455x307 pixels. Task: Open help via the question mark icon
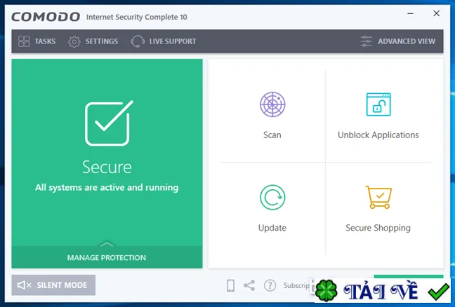[270, 285]
